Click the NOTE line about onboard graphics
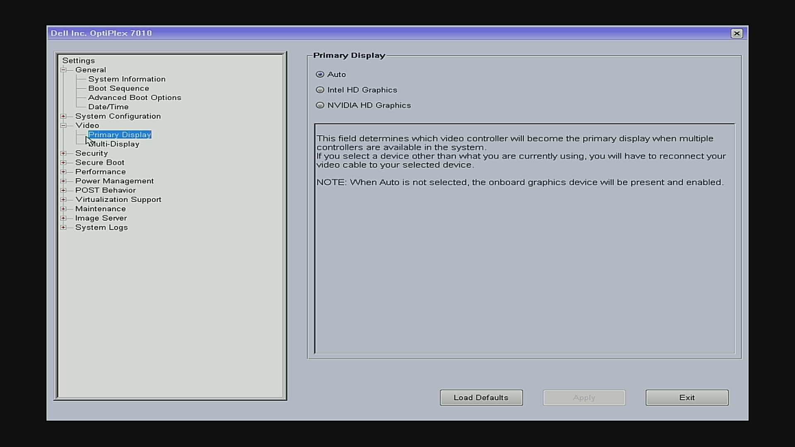 520,183
